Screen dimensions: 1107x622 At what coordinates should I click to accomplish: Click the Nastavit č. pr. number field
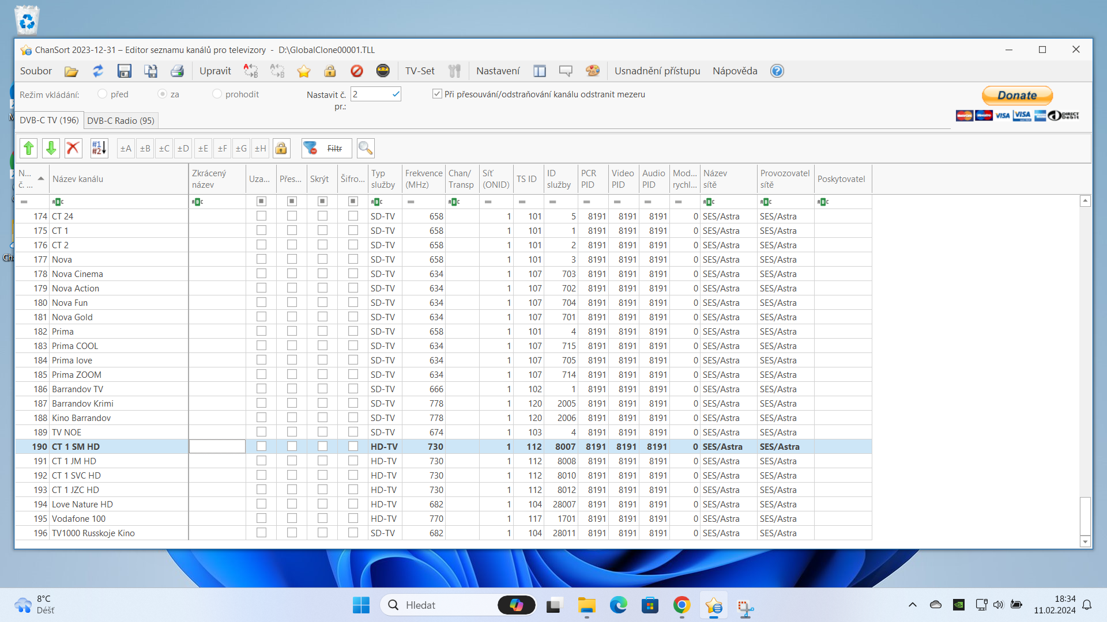click(x=375, y=94)
